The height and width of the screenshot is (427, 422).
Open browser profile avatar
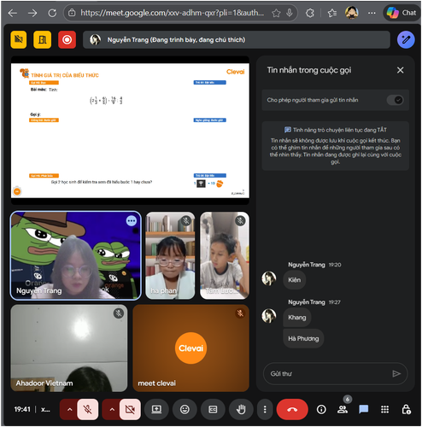pyautogui.click(x=352, y=13)
